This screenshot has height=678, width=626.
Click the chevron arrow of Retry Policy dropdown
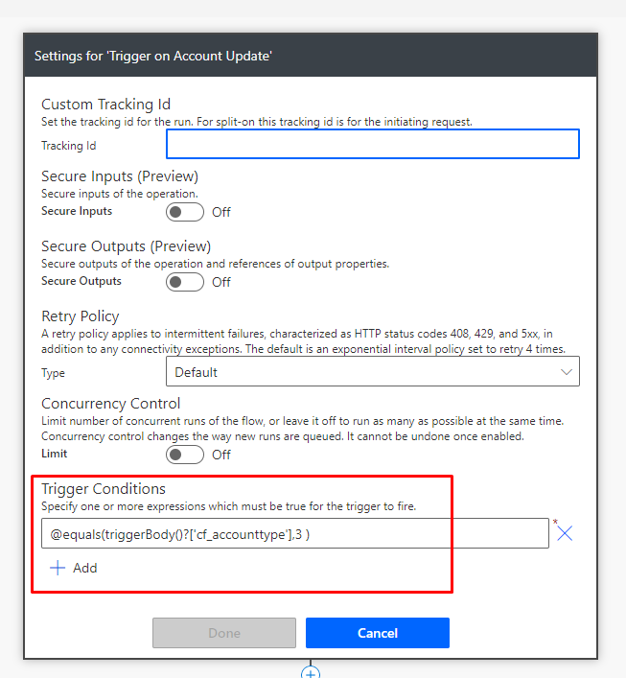567,372
